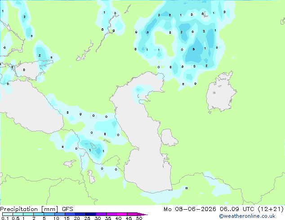Click legend tick label '25'
This screenshot has width=285, height=220.
(87, 218)
